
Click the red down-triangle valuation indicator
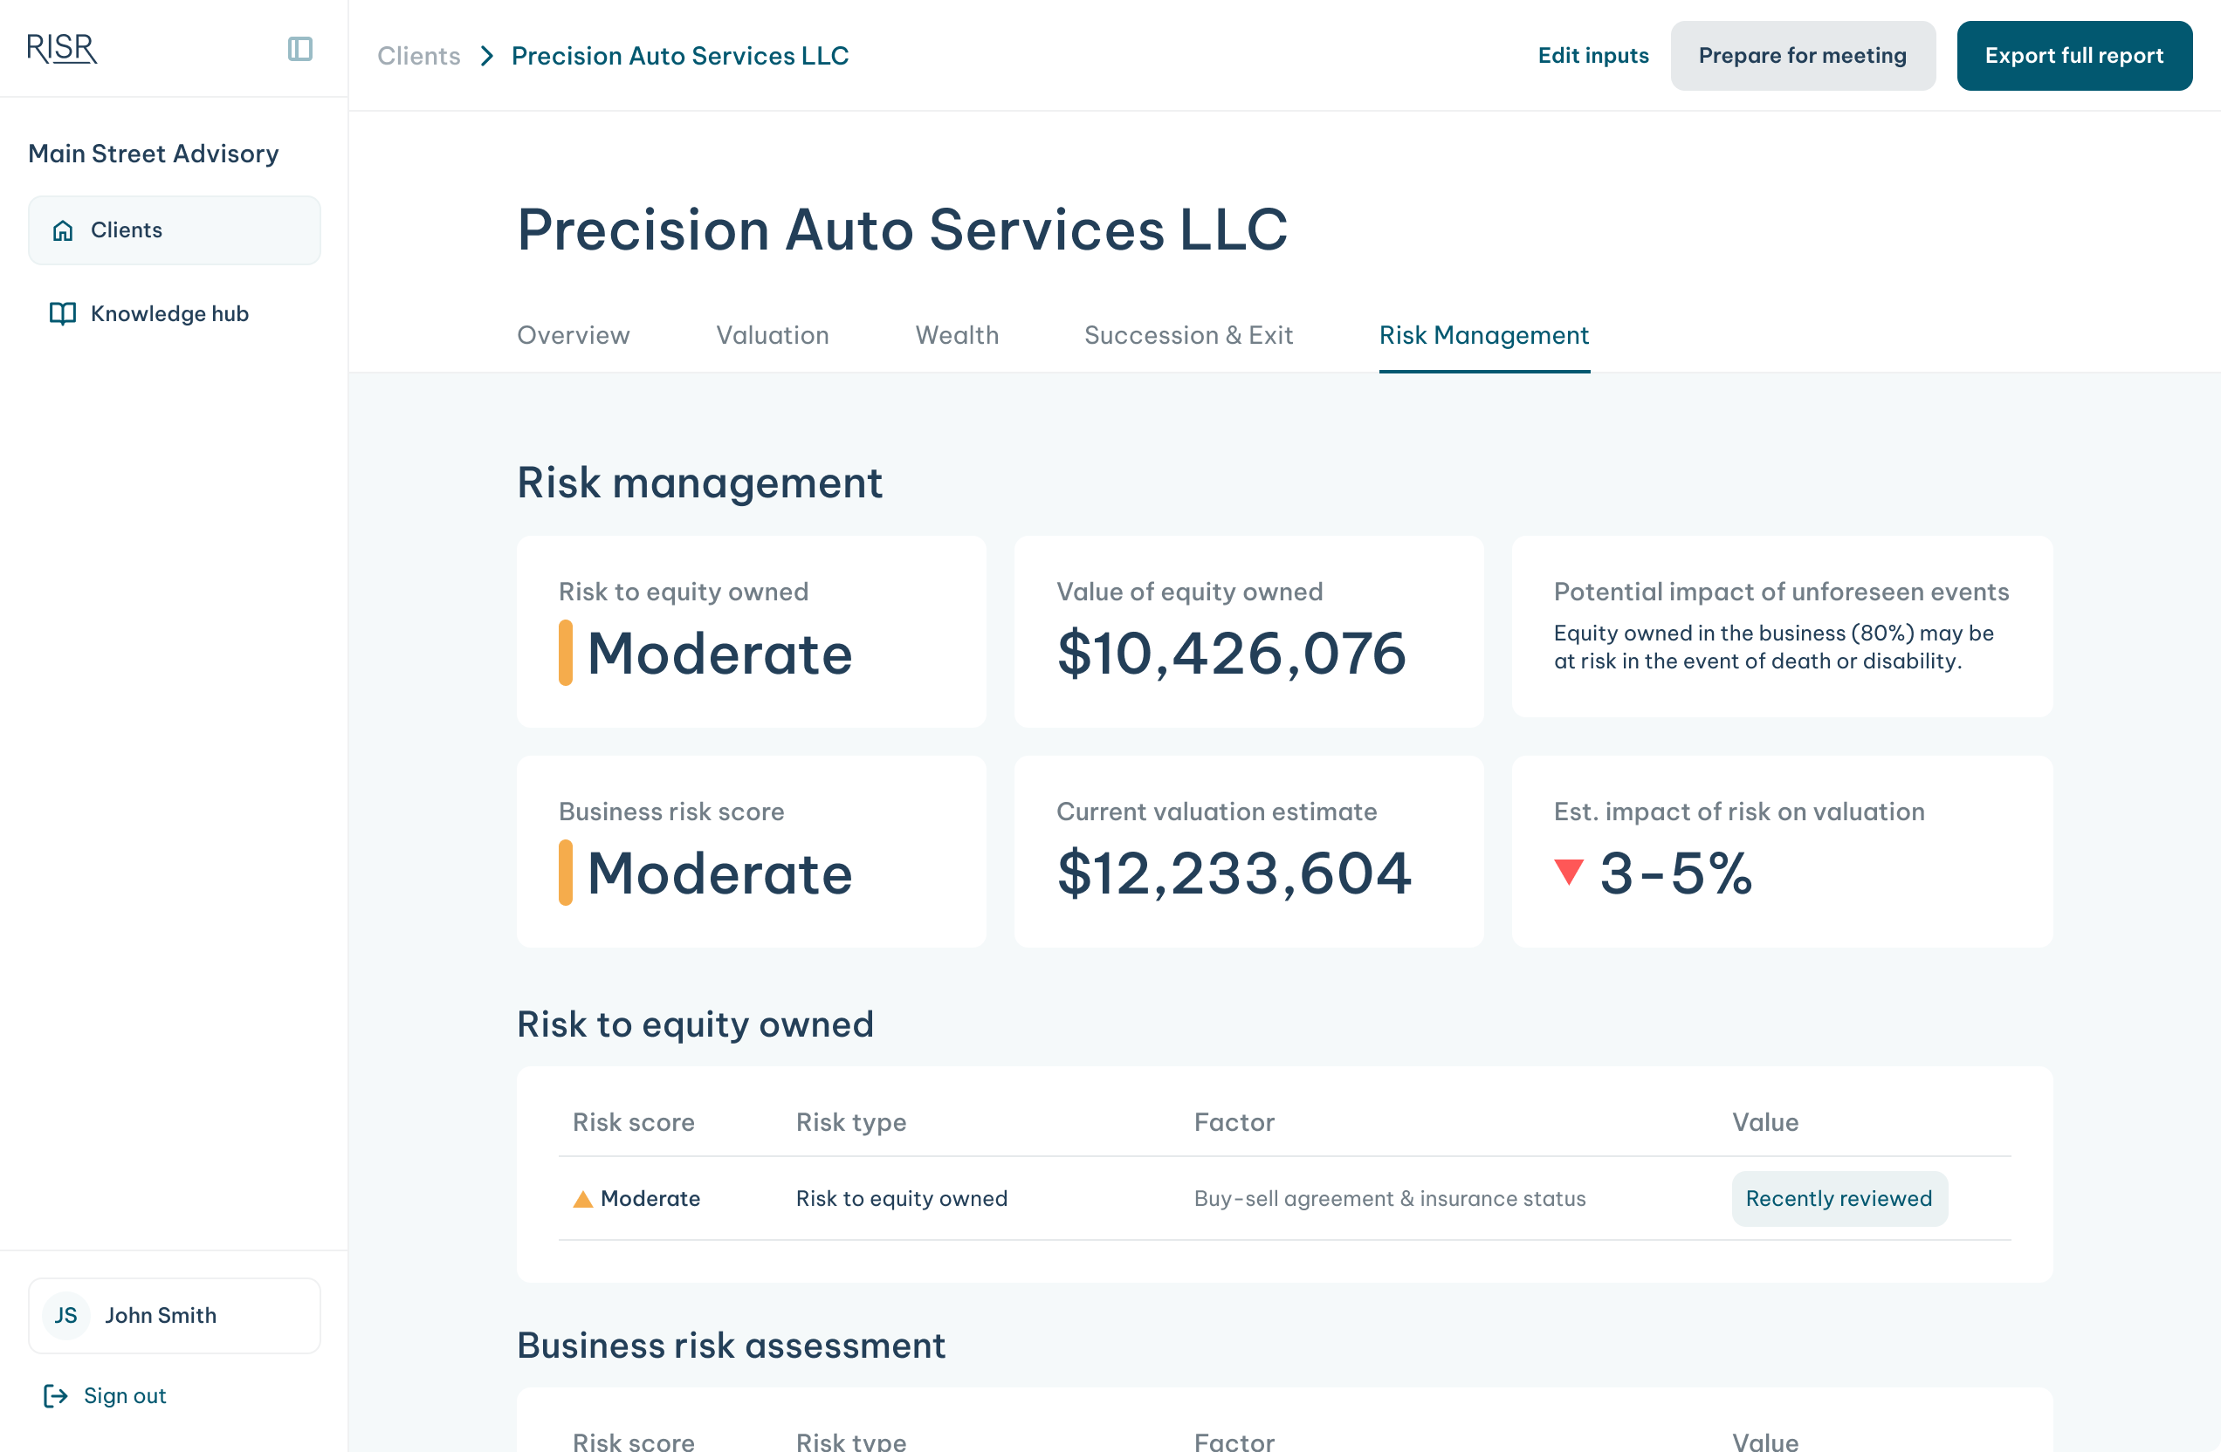(1569, 872)
